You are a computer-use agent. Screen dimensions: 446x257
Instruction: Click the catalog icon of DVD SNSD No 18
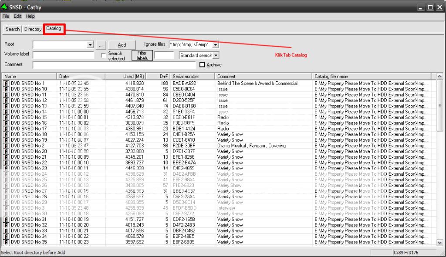tap(6, 135)
